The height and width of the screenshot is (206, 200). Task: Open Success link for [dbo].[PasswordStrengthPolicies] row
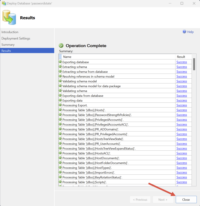[182, 115]
